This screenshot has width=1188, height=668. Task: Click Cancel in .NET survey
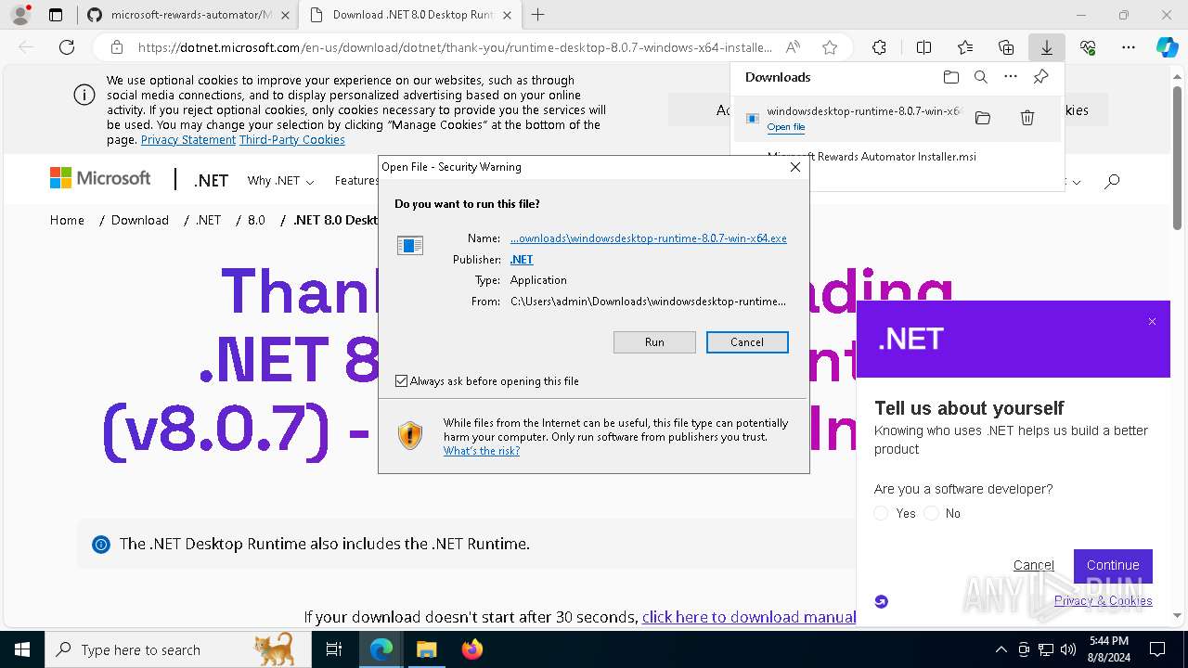click(x=1034, y=565)
